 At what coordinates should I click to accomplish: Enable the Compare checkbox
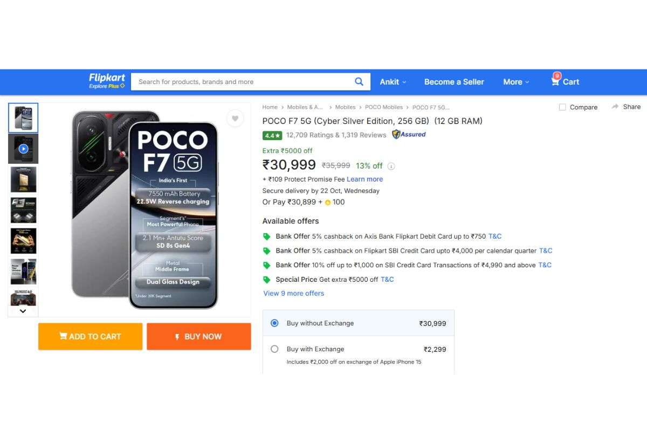[562, 107]
